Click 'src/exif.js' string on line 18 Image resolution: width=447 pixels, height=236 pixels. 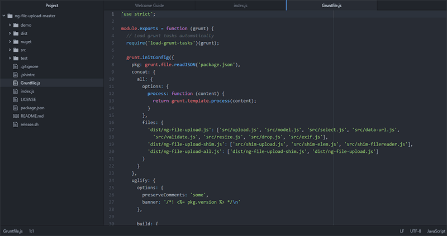306,137
